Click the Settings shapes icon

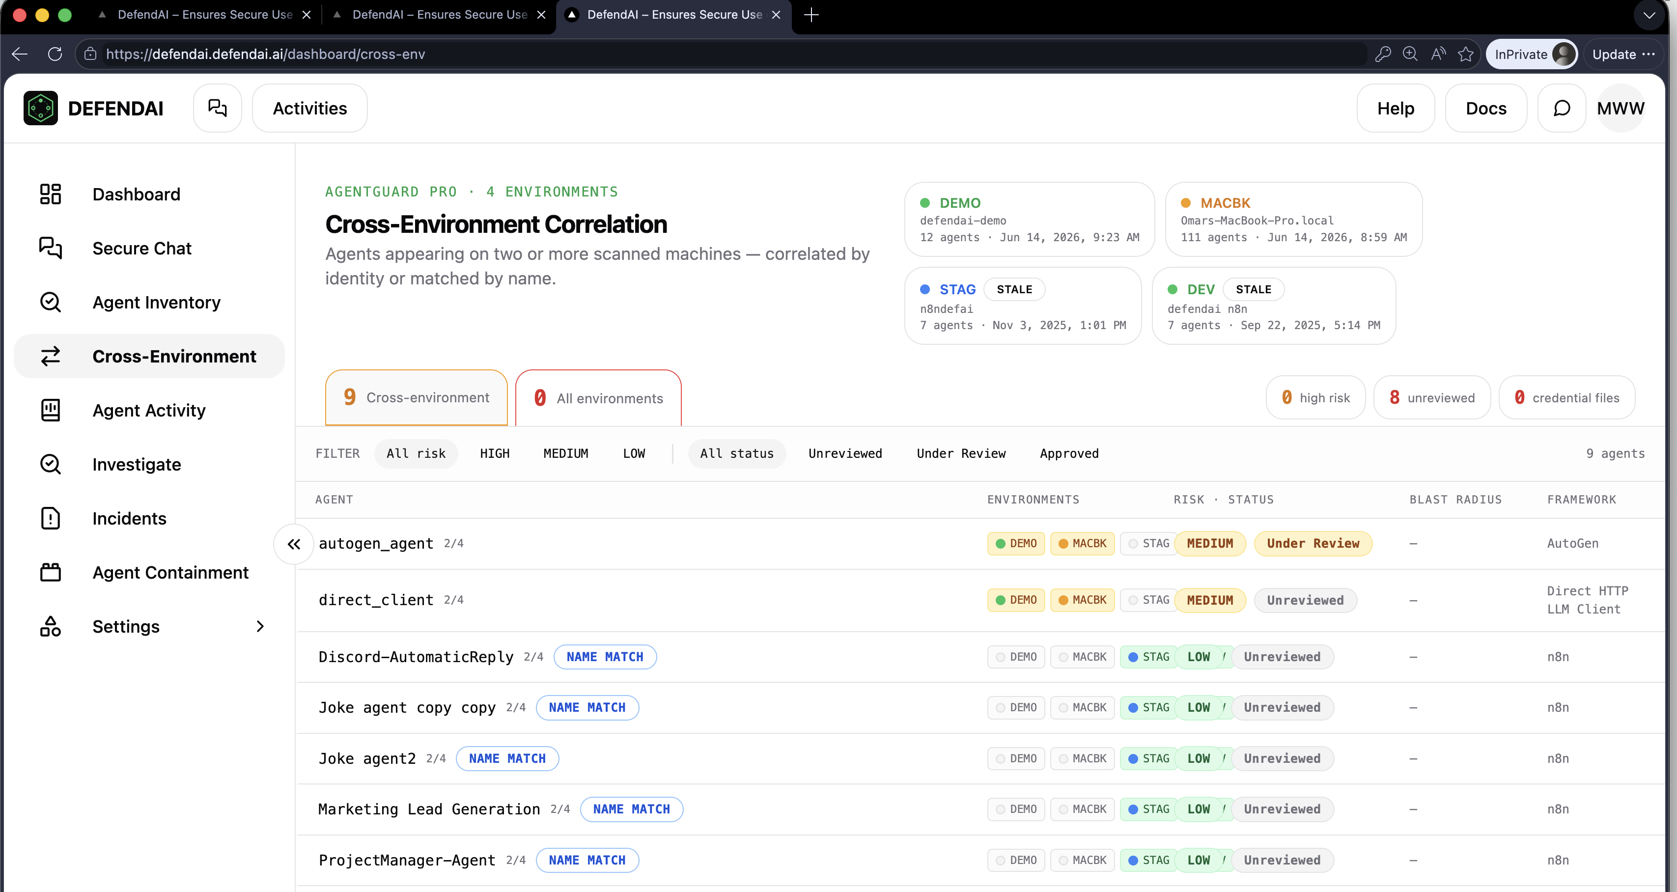50,626
